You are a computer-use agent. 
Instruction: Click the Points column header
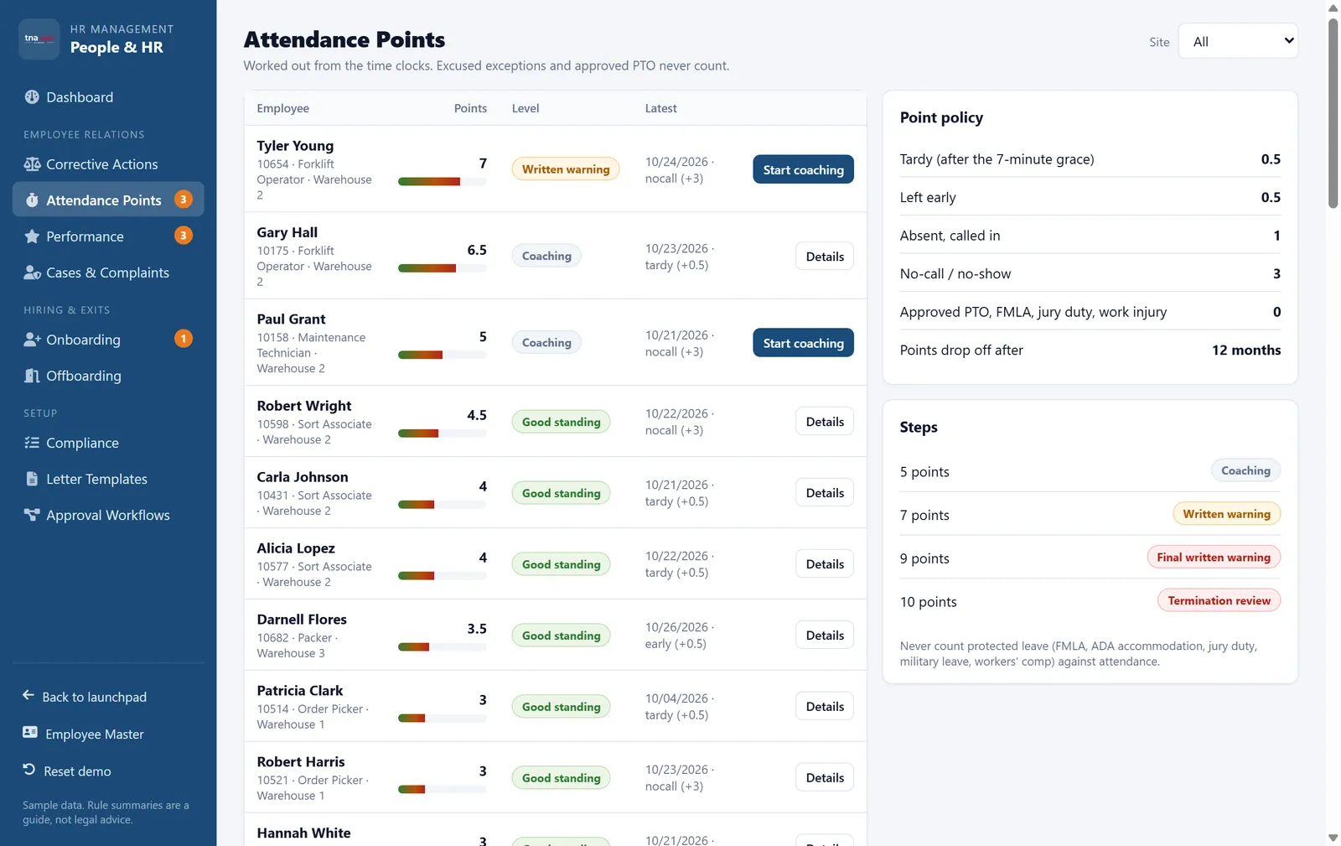470,108
